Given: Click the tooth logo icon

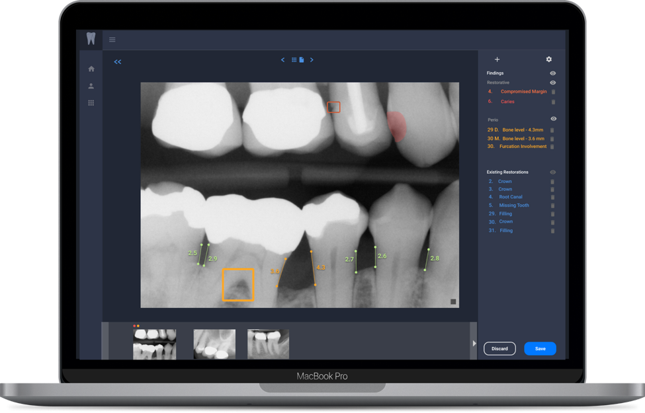Looking at the screenshot, I should tap(91, 39).
